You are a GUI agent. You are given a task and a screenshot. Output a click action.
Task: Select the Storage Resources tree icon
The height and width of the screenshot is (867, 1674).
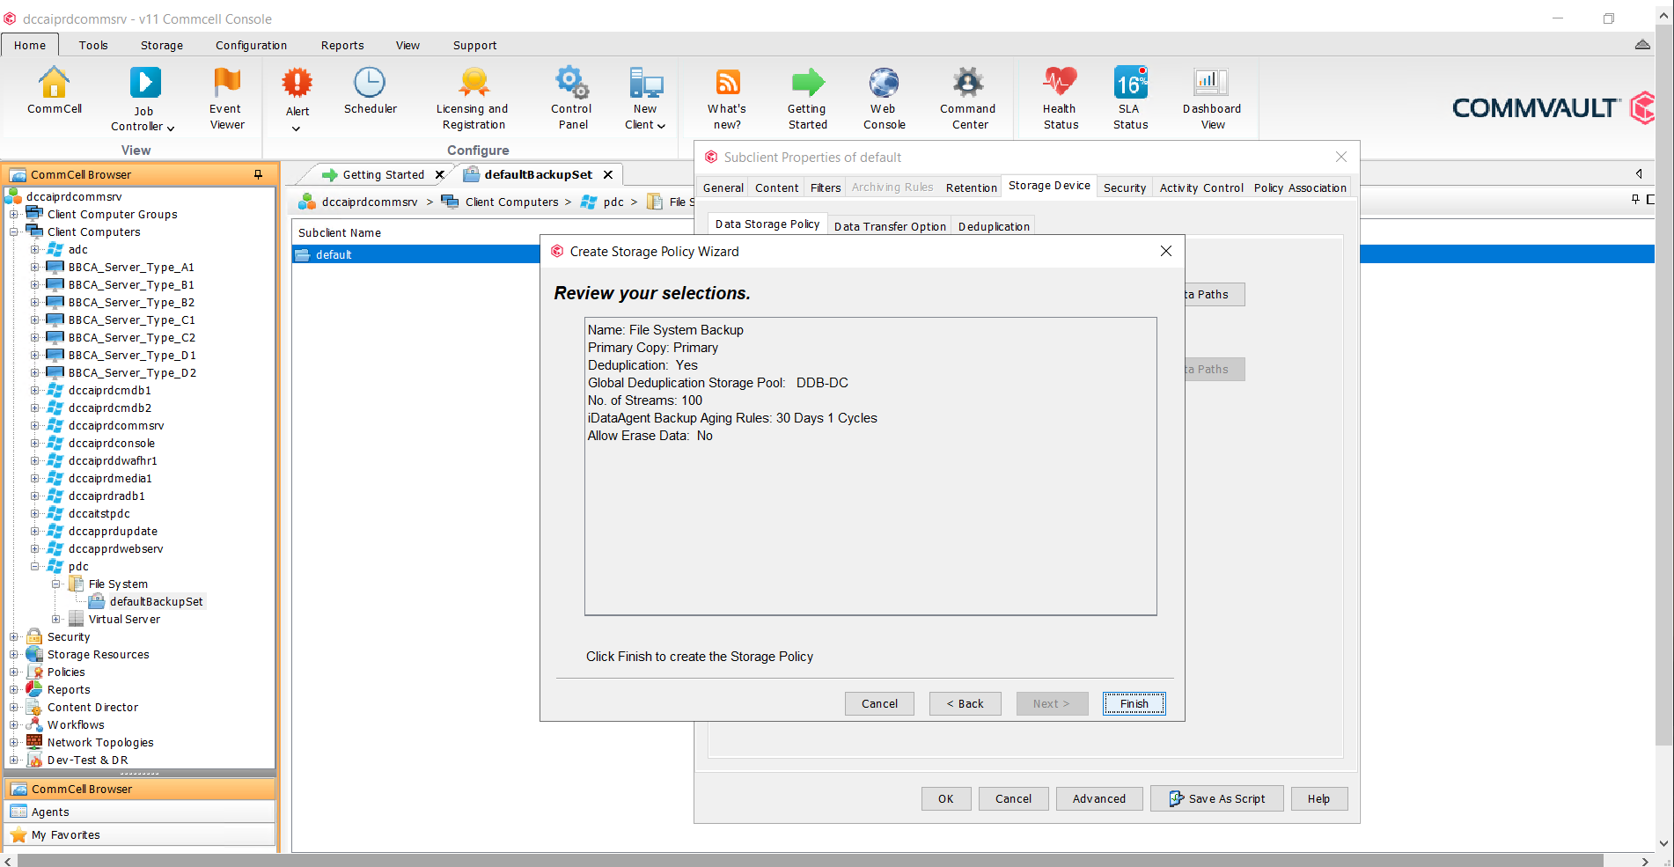(x=34, y=654)
